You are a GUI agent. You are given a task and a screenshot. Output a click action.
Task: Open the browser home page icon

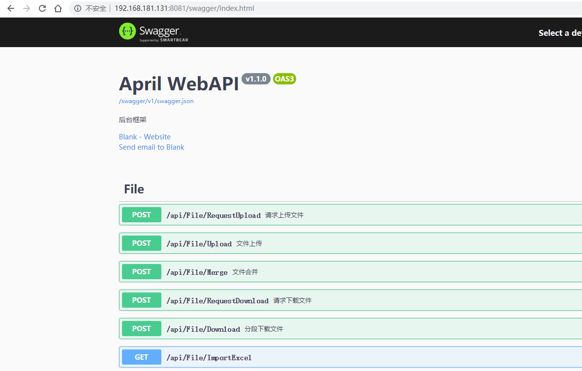pyautogui.click(x=58, y=8)
